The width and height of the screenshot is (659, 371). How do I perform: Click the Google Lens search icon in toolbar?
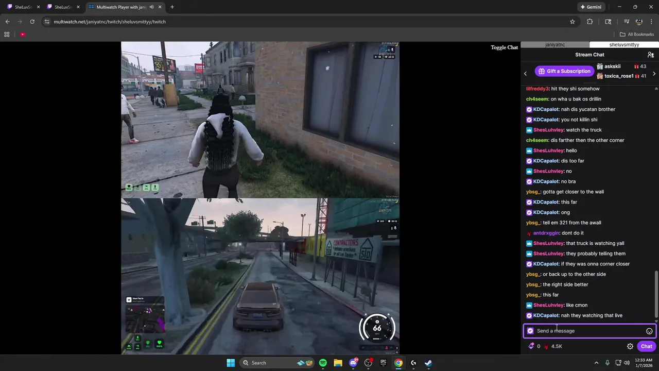tap(608, 22)
